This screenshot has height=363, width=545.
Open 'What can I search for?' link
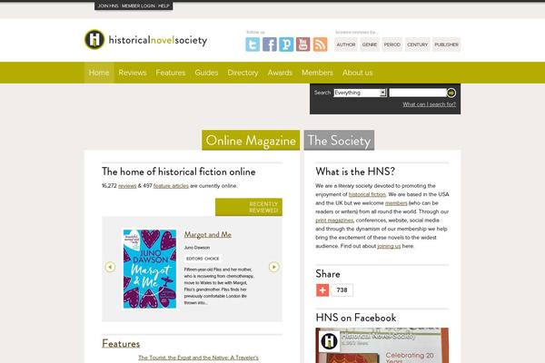430,104
